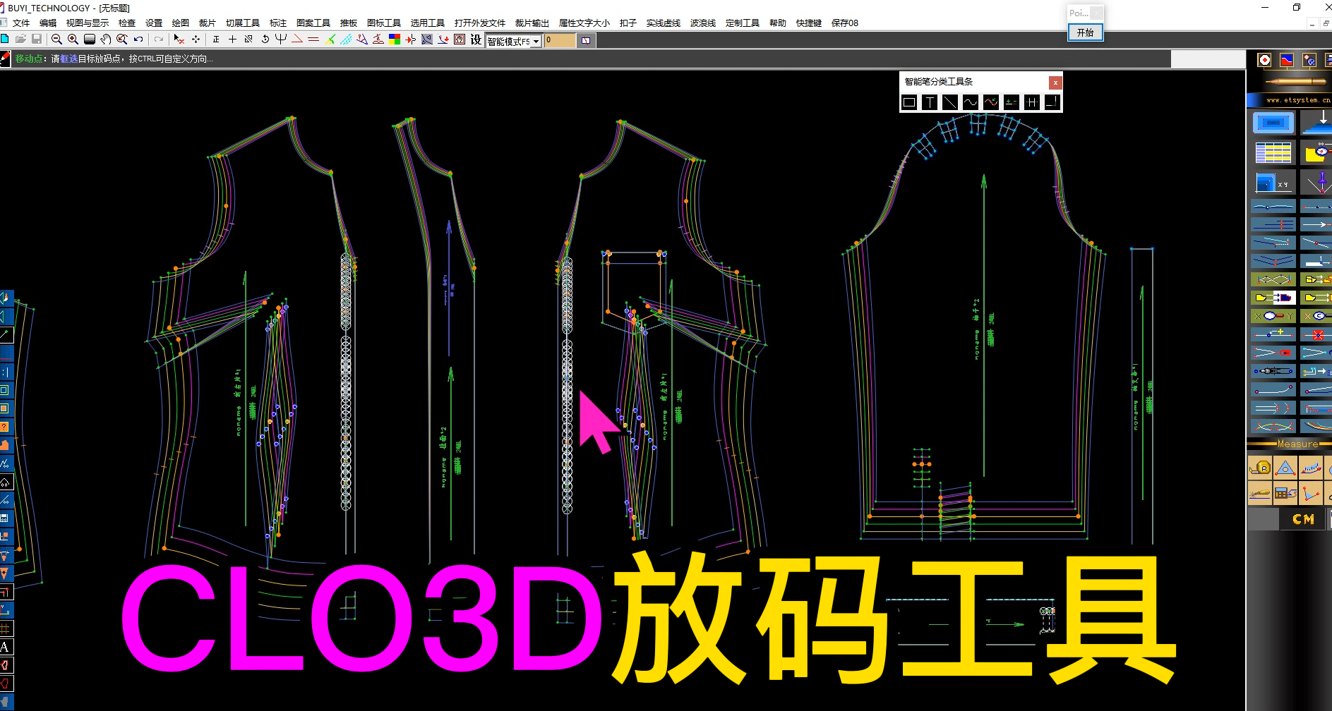1332x711 pixels.
Task: Open the 裁片输出 menu
Action: (x=532, y=23)
